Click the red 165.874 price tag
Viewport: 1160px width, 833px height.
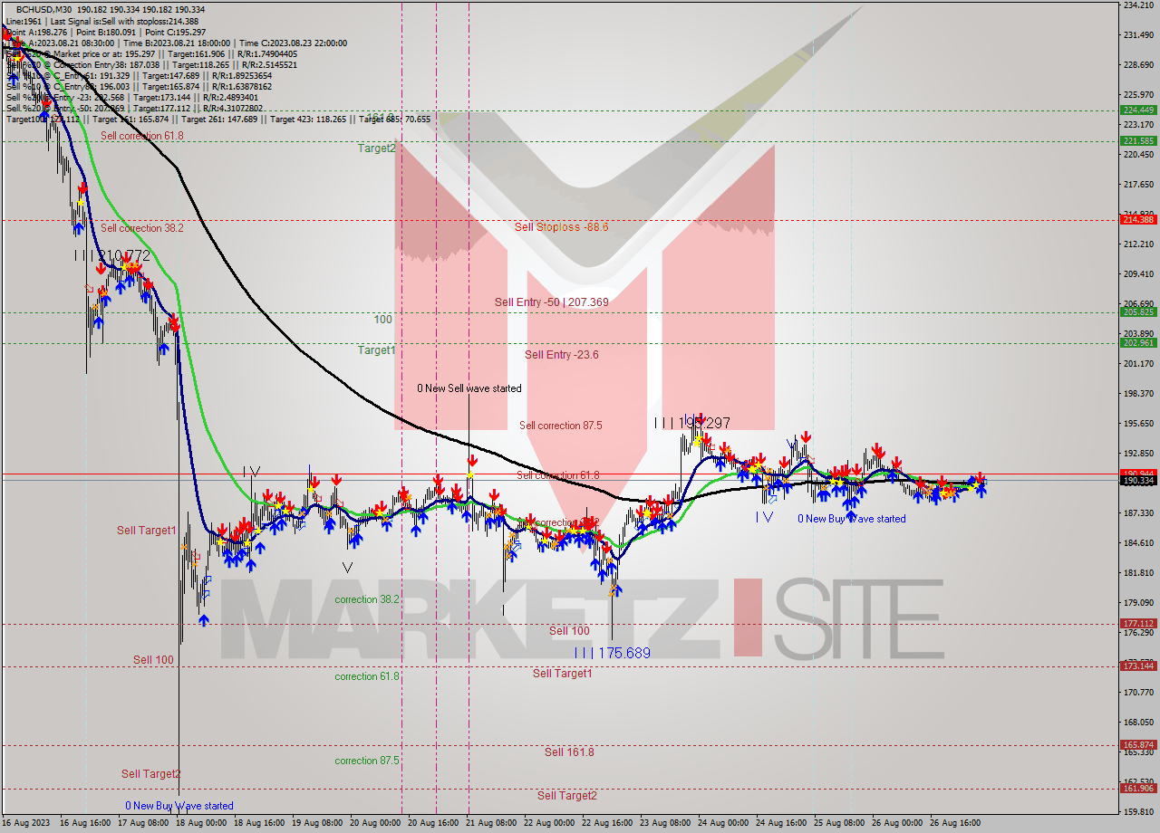(1138, 745)
